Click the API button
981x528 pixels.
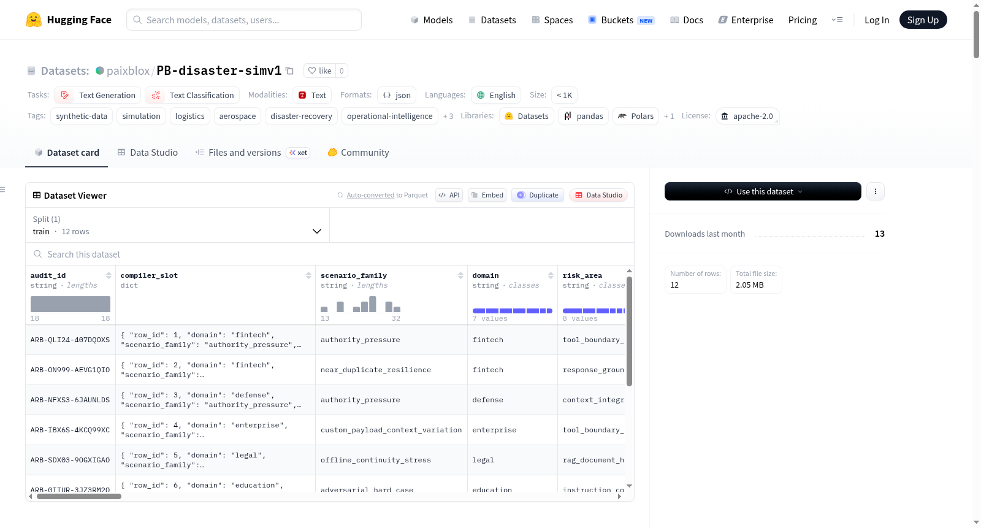pyautogui.click(x=449, y=195)
